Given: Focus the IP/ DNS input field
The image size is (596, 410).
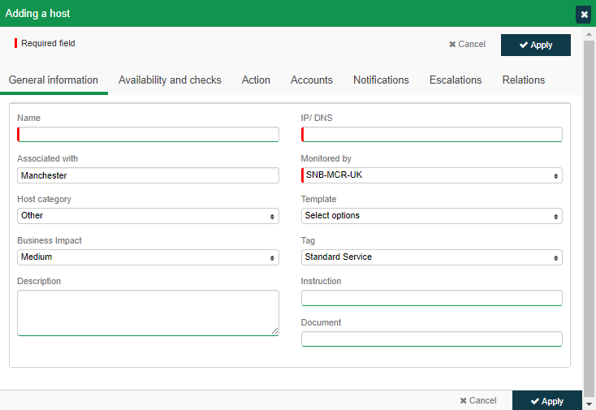Looking at the screenshot, I should (x=431, y=135).
